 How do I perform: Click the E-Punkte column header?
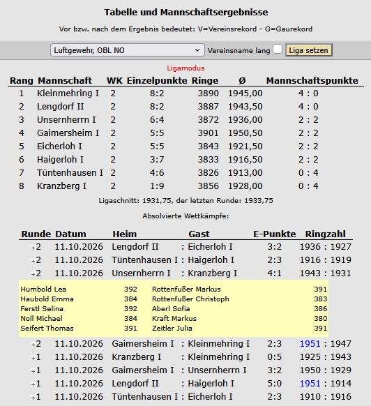[275, 234]
